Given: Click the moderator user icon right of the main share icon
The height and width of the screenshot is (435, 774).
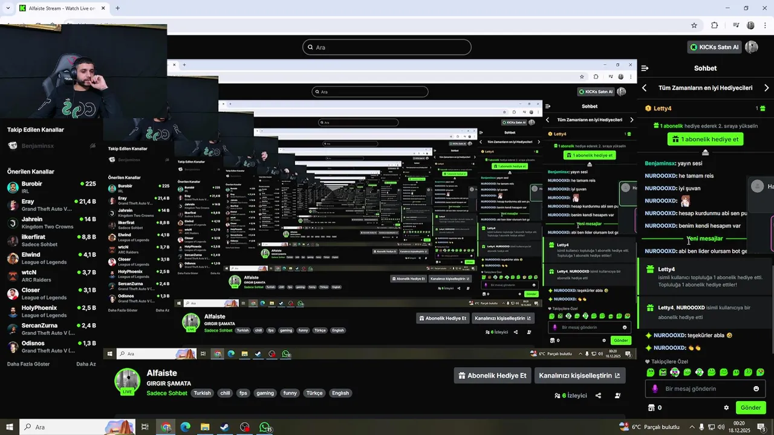Looking at the screenshot, I should 617,396.
